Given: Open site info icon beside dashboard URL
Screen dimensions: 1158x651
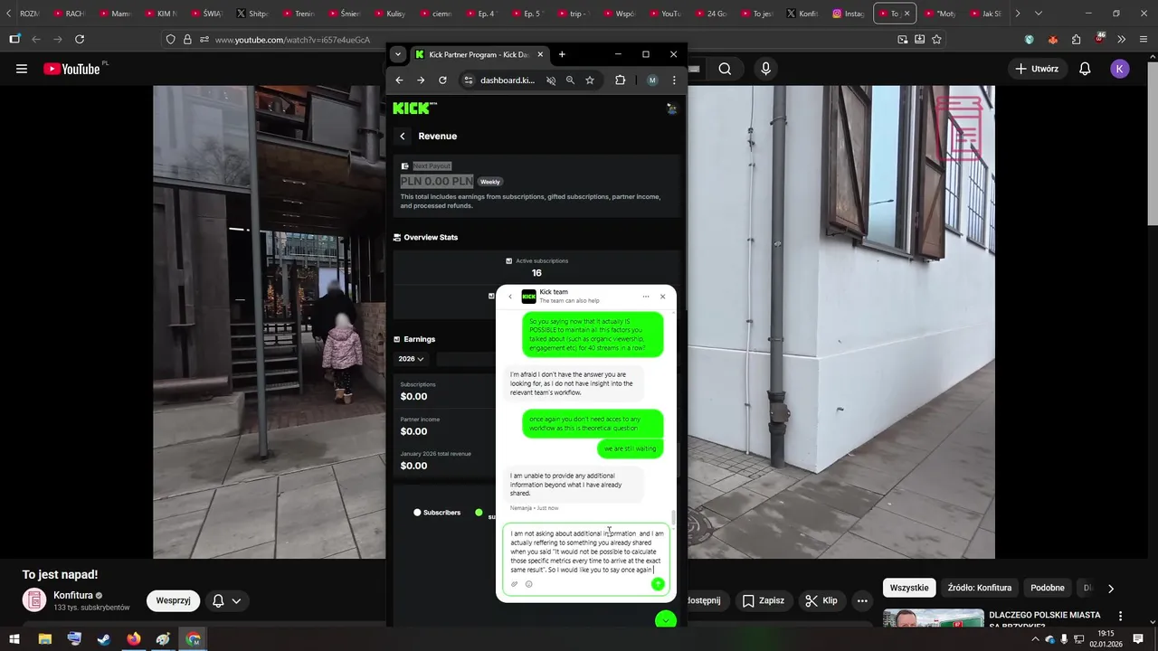Looking at the screenshot, I should click(468, 80).
